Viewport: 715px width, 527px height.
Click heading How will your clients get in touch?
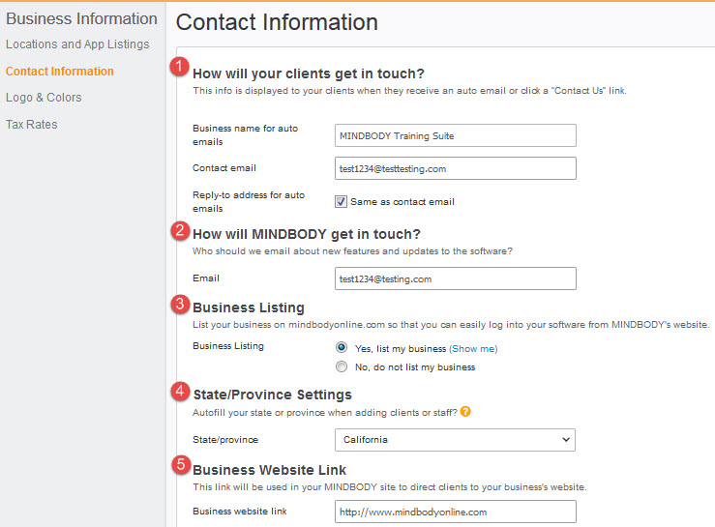point(309,73)
